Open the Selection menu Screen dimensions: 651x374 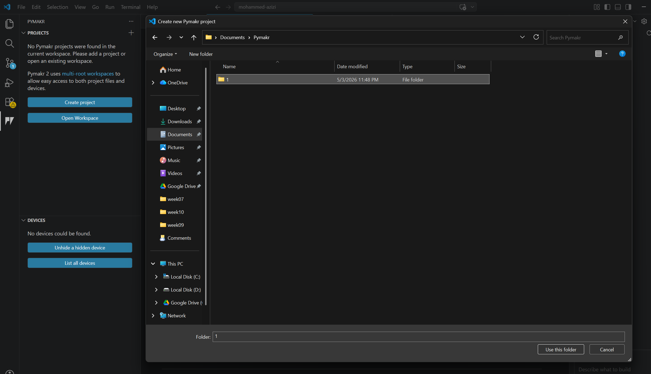[x=57, y=7]
